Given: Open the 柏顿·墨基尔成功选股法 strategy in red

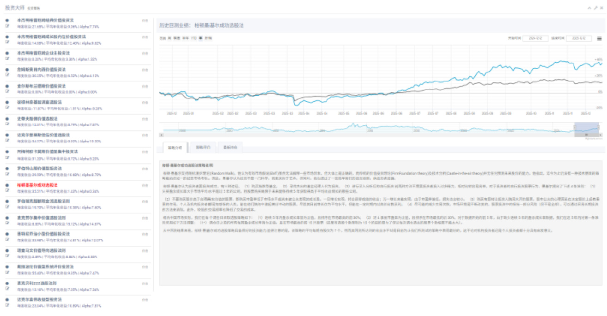Looking at the screenshot, I should (37, 185).
